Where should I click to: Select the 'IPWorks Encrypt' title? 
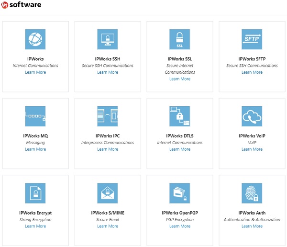[x=35, y=213]
